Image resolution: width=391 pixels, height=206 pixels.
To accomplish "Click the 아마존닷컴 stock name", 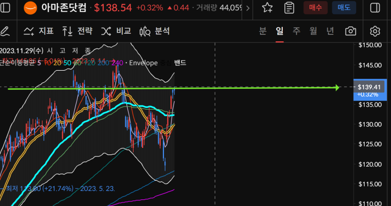I will point(64,8).
